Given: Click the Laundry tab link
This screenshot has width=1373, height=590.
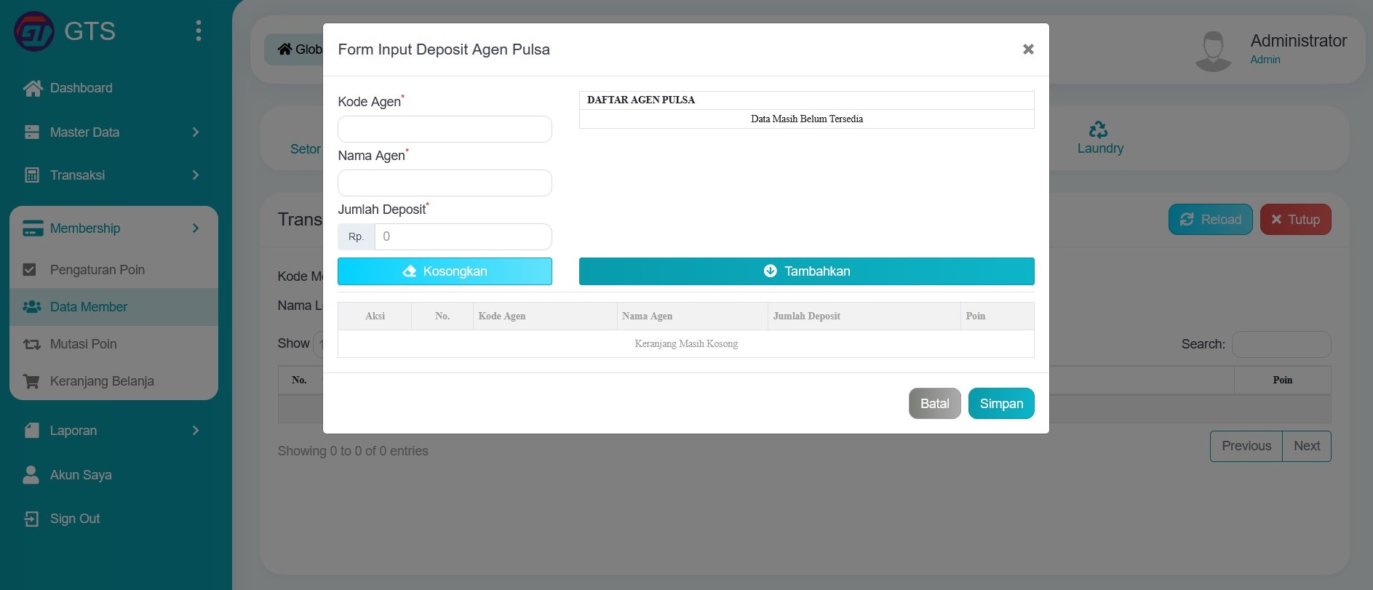Looking at the screenshot, I should coord(1100,148).
